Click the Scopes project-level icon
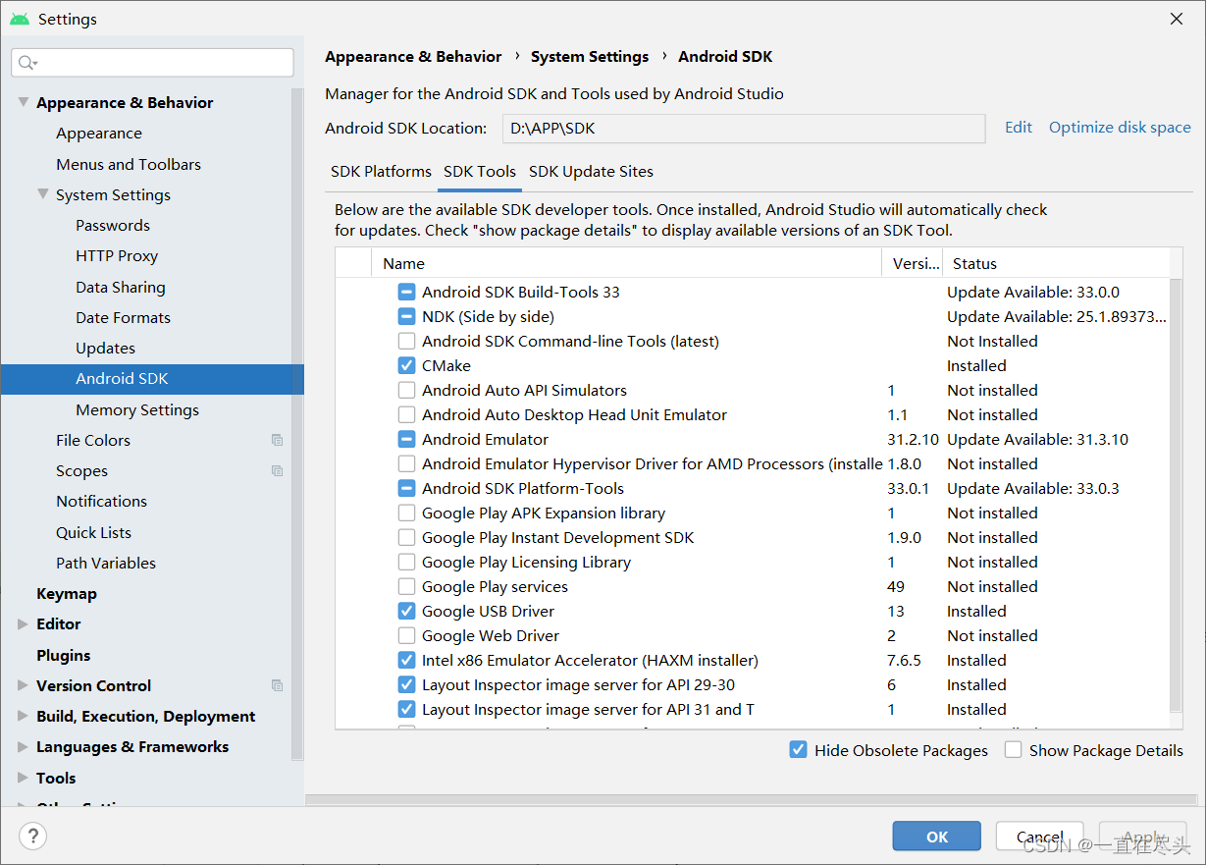Screen dimensions: 1206x865 click(x=278, y=471)
